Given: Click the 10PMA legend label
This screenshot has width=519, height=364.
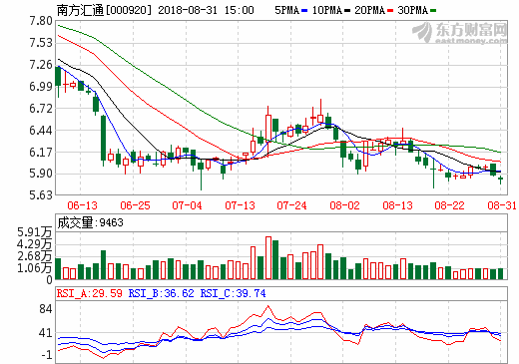Looking at the screenshot, I should [x=327, y=10].
